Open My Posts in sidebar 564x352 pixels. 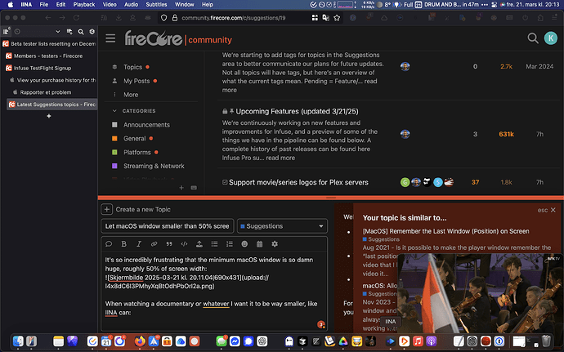pos(137,81)
